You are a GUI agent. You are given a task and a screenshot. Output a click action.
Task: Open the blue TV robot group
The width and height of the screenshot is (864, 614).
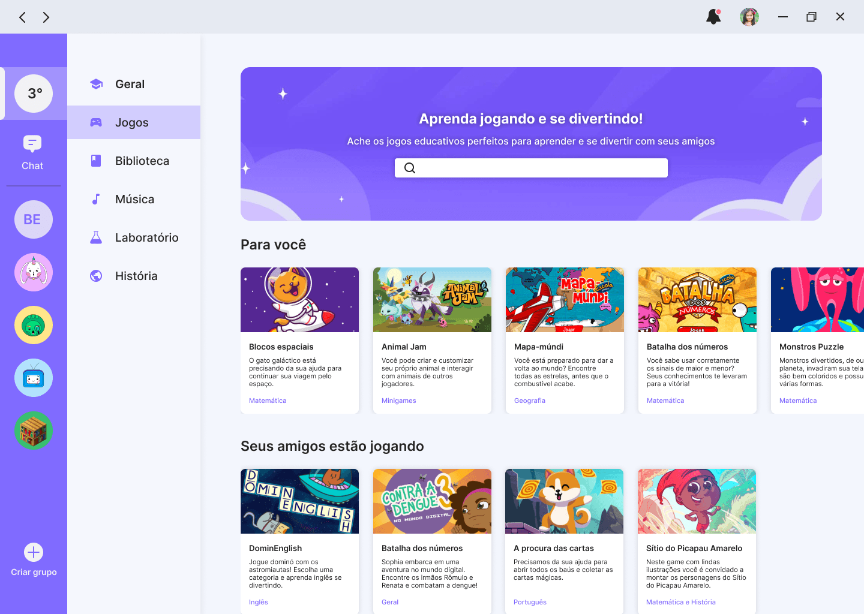(x=34, y=378)
